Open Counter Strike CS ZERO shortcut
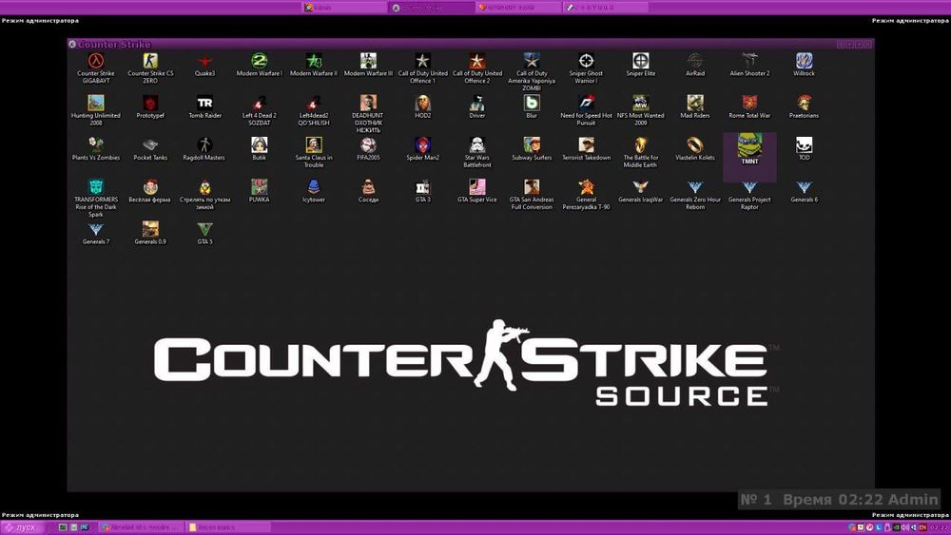Viewport: 951px width, 535px height. click(x=150, y=61)
